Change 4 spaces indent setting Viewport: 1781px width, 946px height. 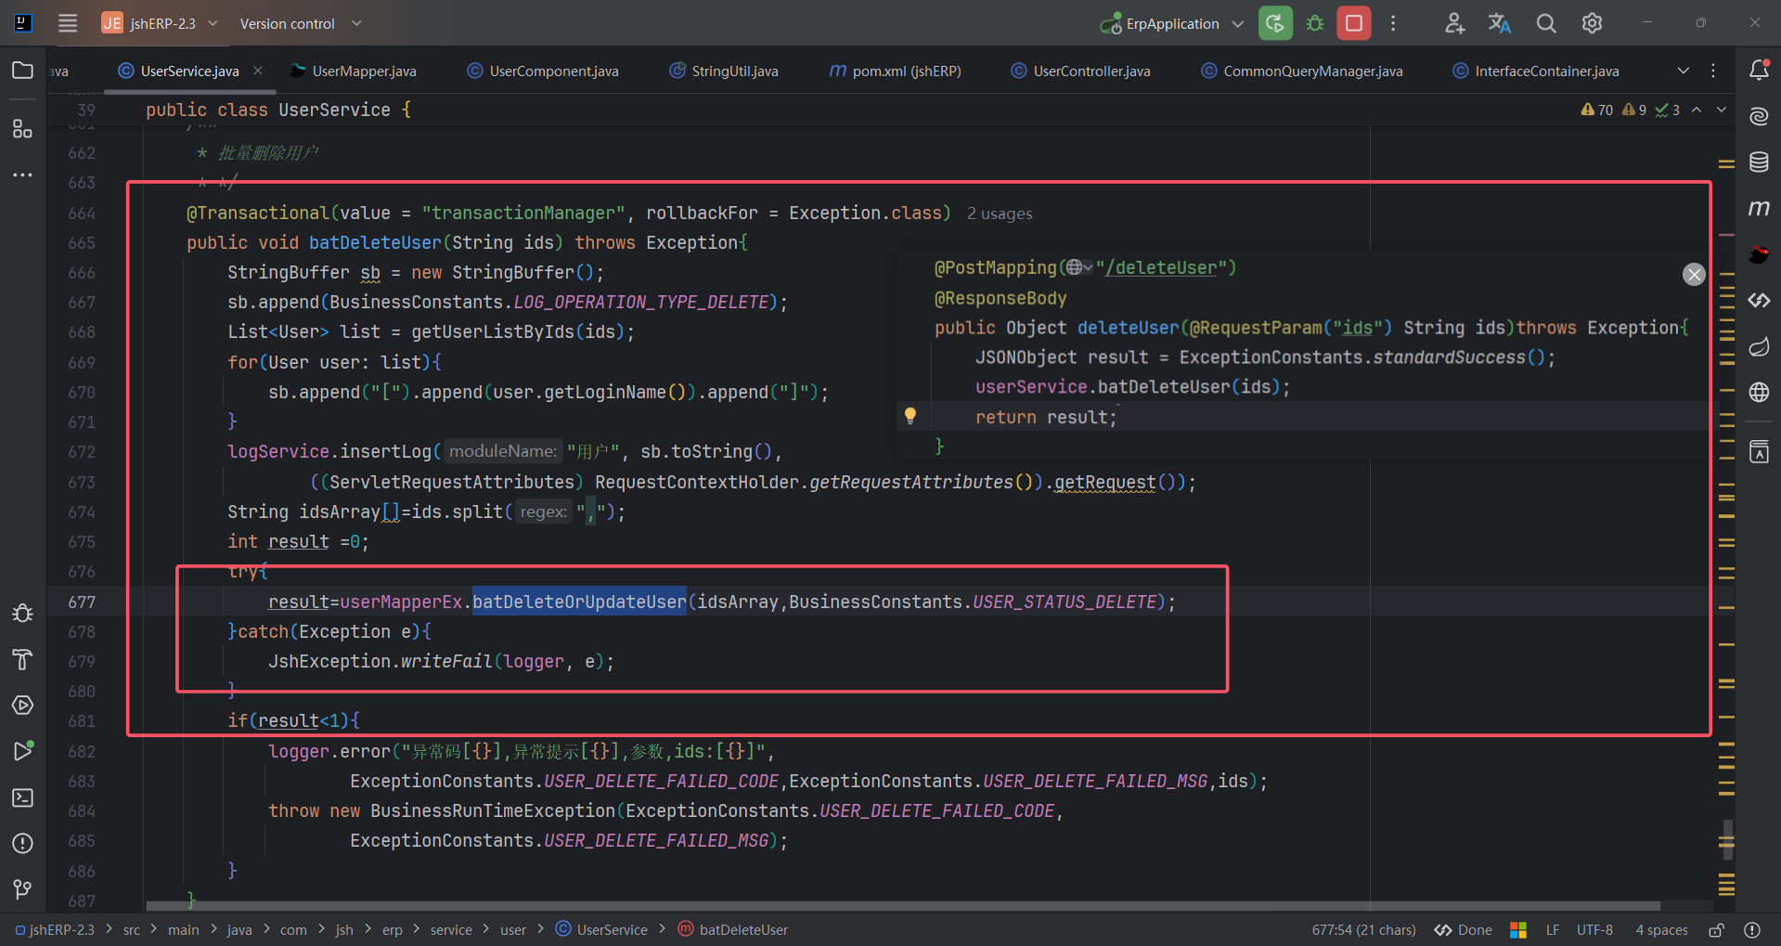[x=1661, y=929]
